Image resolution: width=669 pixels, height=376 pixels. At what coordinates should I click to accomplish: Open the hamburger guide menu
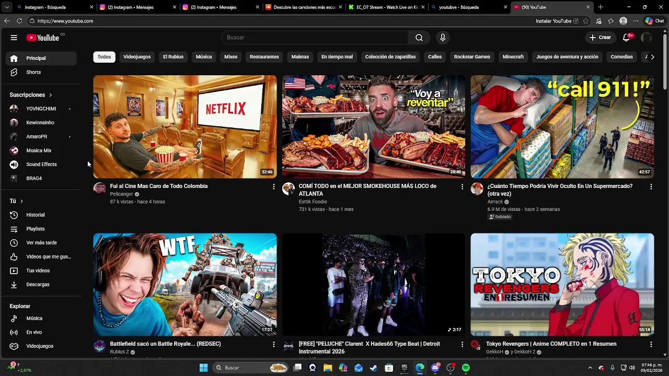tap(14, 38)
